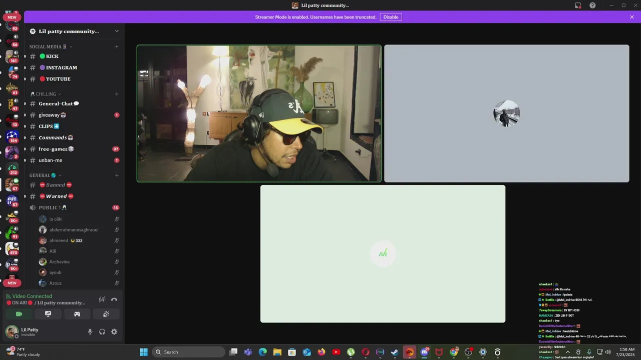Viewport: 641px width, 360px height.
Task: Open the Help question mark icon
Action: point(592,5)
